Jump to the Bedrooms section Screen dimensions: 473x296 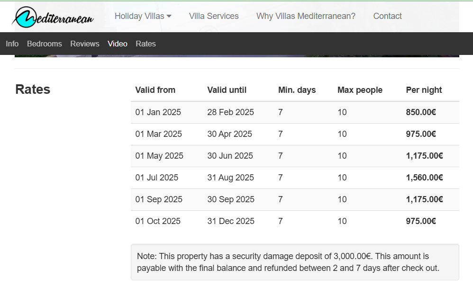tap(45, 44)
